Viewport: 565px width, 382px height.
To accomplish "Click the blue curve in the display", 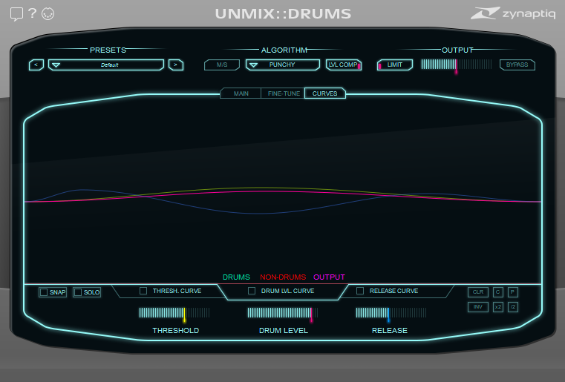I will [258, 213].
